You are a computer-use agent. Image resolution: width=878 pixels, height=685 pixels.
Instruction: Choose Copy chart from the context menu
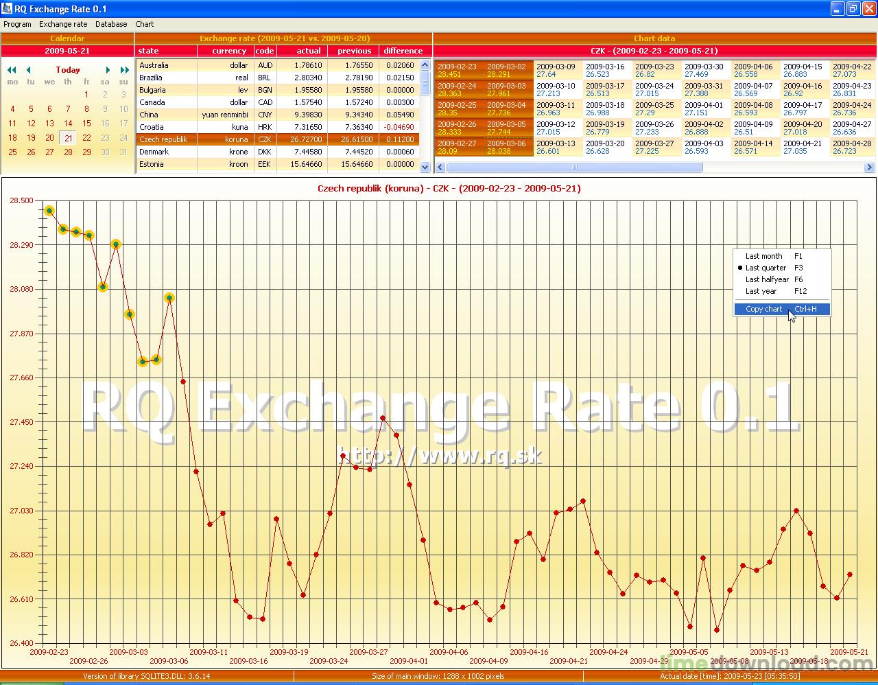click(763, 309)
